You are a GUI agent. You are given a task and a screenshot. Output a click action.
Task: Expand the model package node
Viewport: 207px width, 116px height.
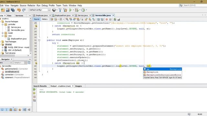(3, 33)
